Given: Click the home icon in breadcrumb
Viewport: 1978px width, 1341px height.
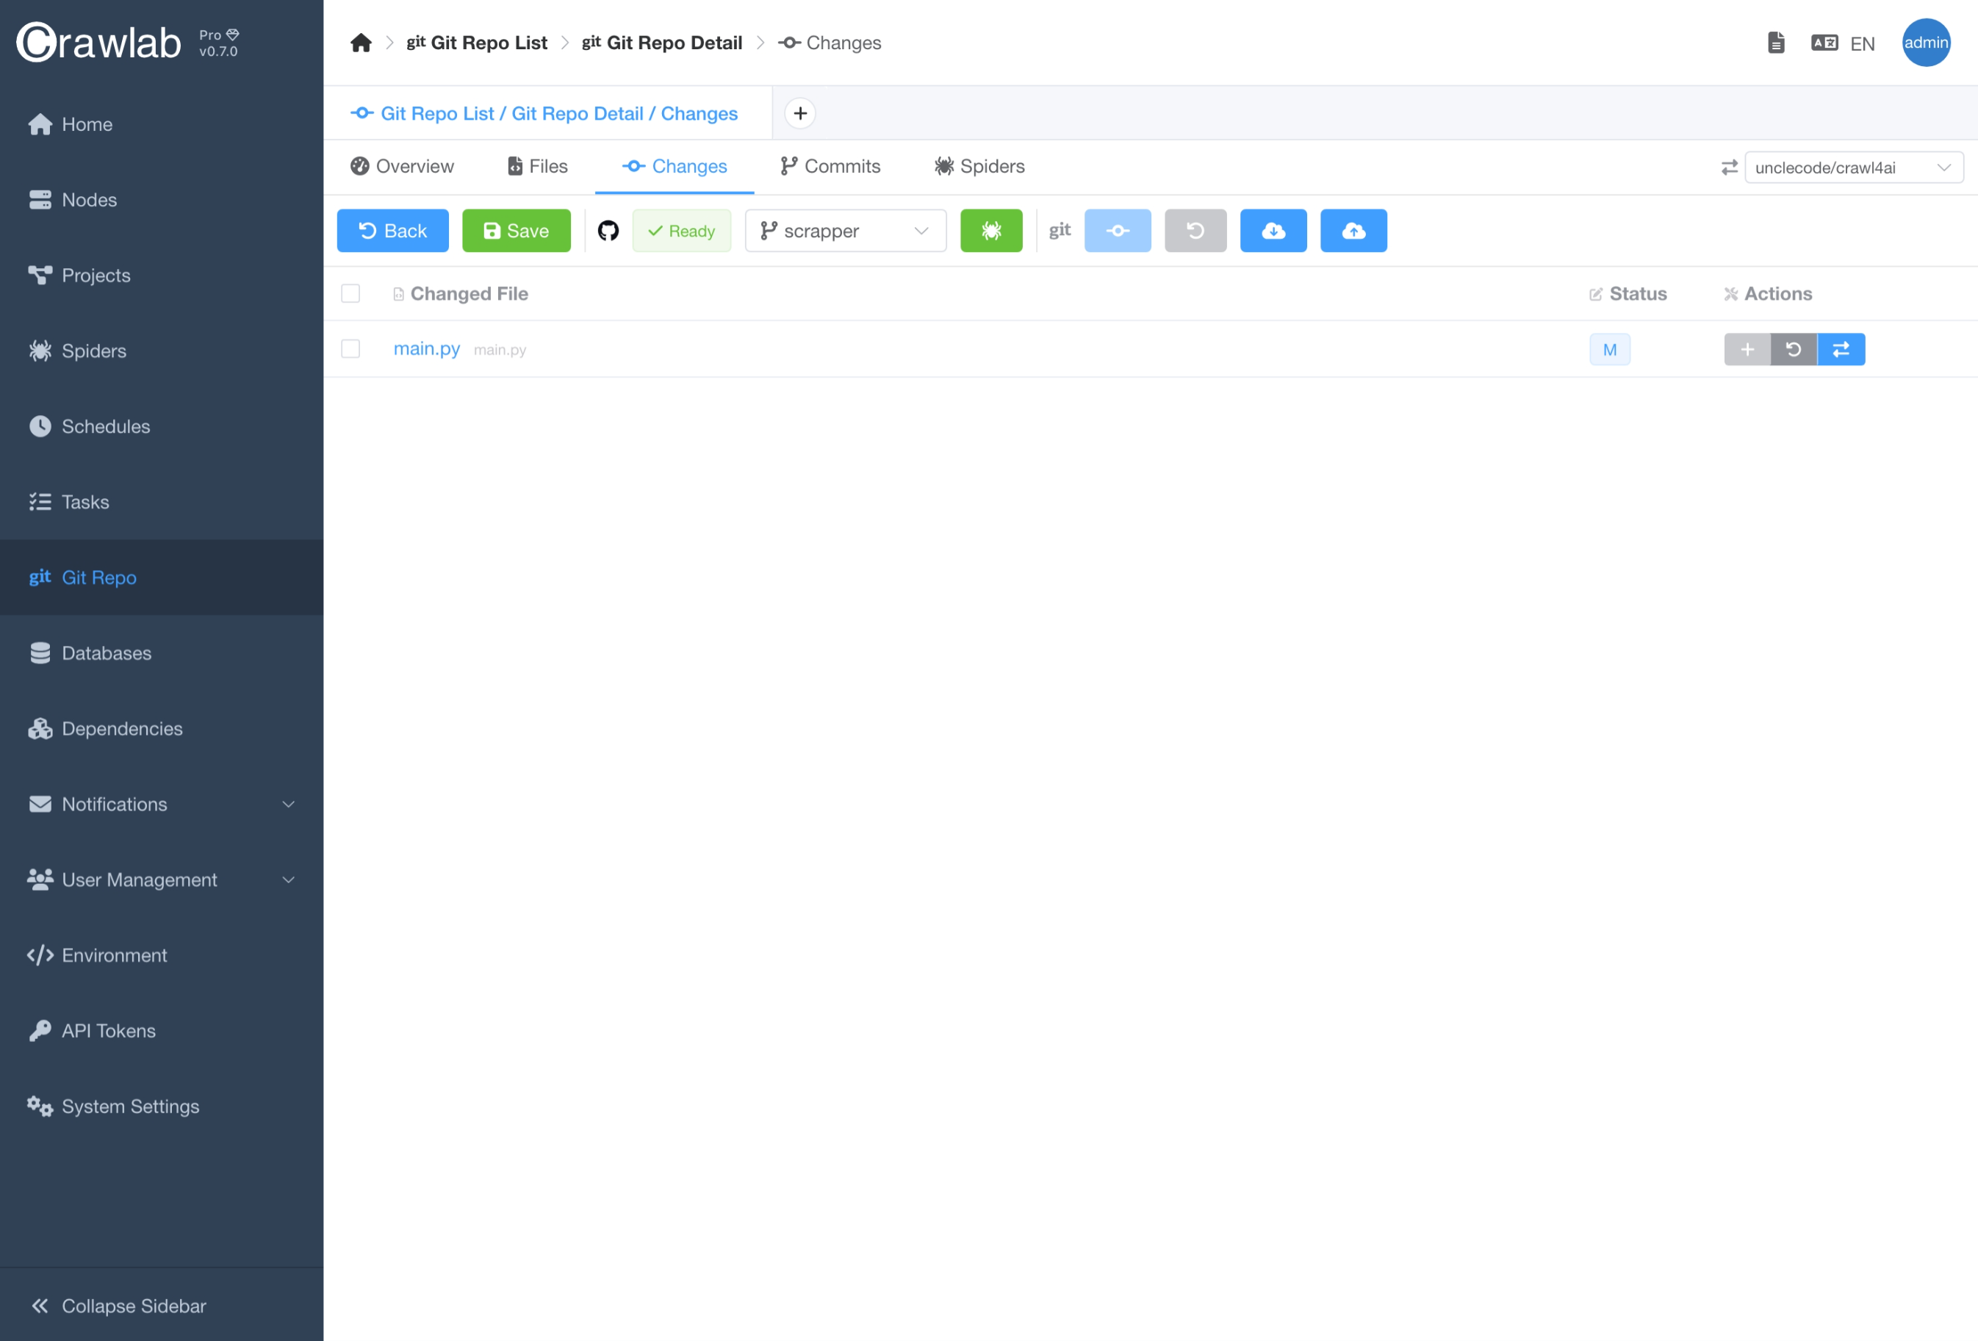Looking at the screenshot, I should [361, 43].
